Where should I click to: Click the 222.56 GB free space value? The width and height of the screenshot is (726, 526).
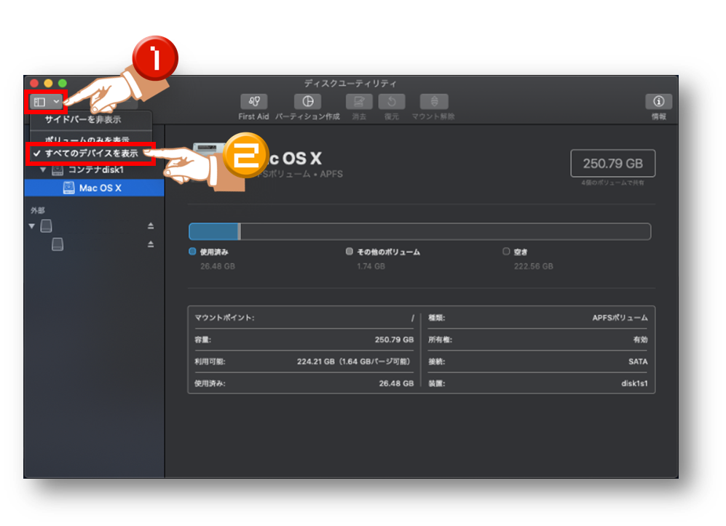[x=533, y=266]
